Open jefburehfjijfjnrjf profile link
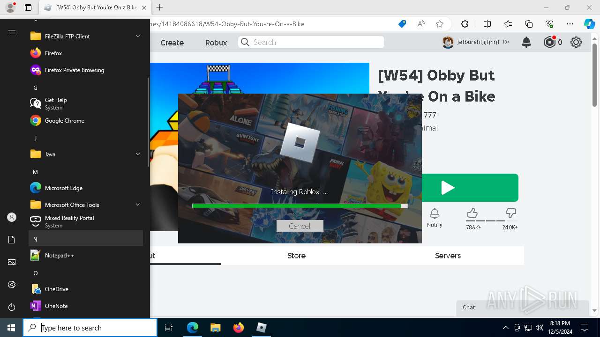Viewport: 600px width, 337px height. click(478, 42)
